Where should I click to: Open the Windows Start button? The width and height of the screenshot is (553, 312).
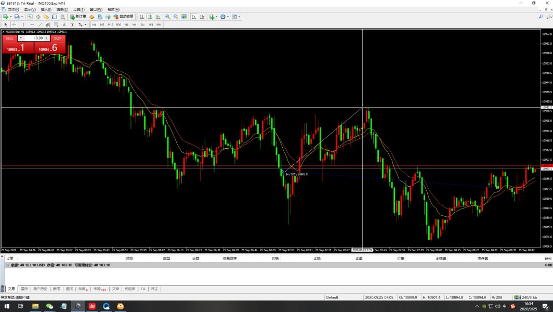[7, 306]
